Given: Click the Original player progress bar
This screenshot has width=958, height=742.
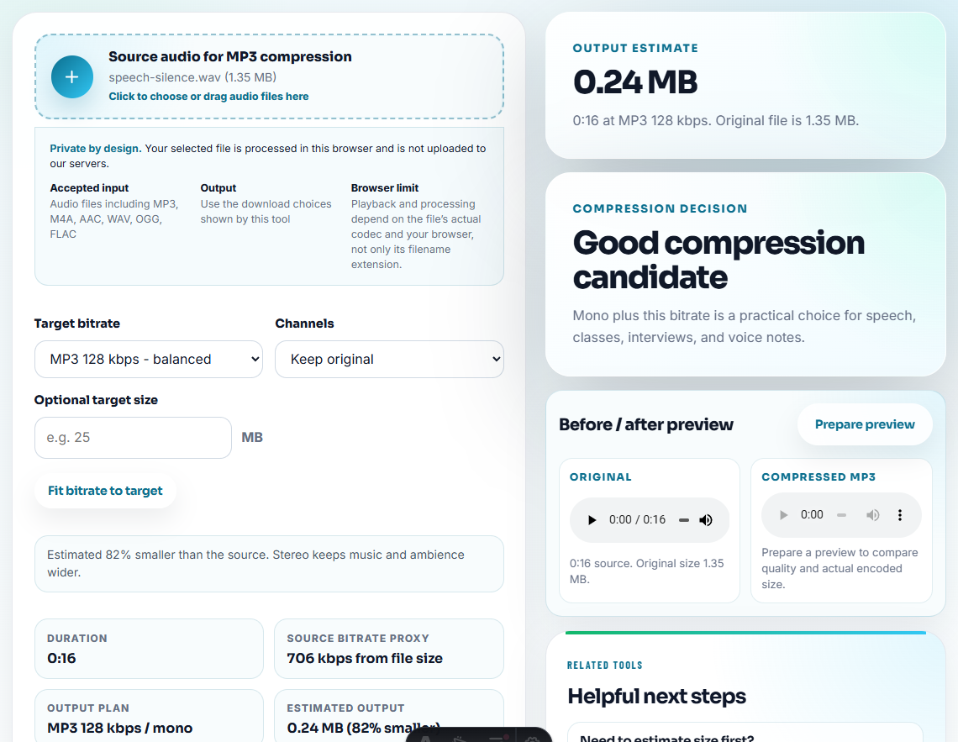Looking at the screenshot, I should click(684, 520).
